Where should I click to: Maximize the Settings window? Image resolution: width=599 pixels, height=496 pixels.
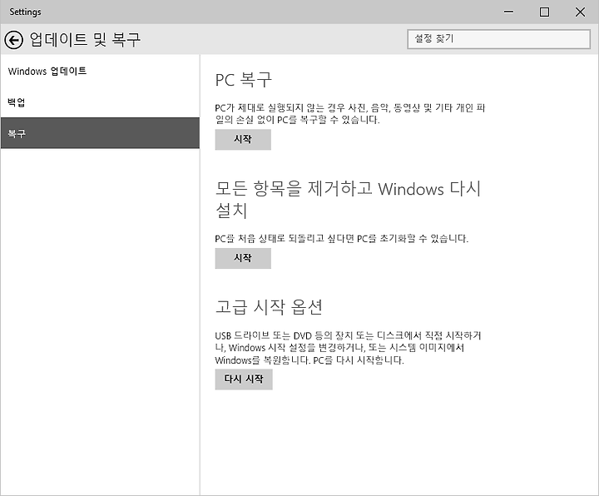click(544, 12)
